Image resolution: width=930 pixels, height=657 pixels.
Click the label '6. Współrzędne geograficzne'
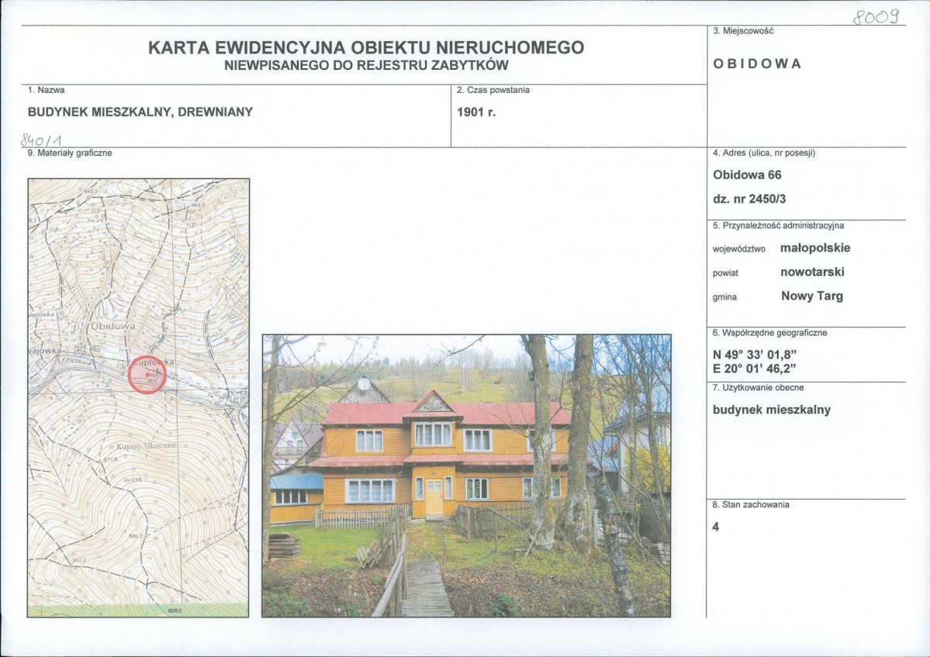pos(770,333)
